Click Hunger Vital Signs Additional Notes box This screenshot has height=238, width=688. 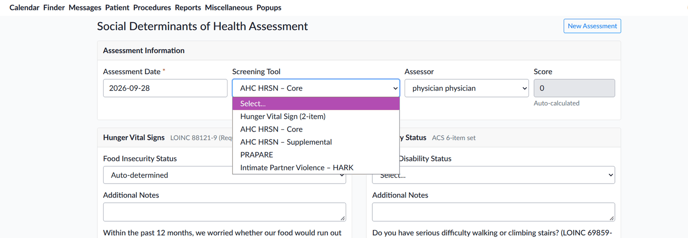(224, 212)
